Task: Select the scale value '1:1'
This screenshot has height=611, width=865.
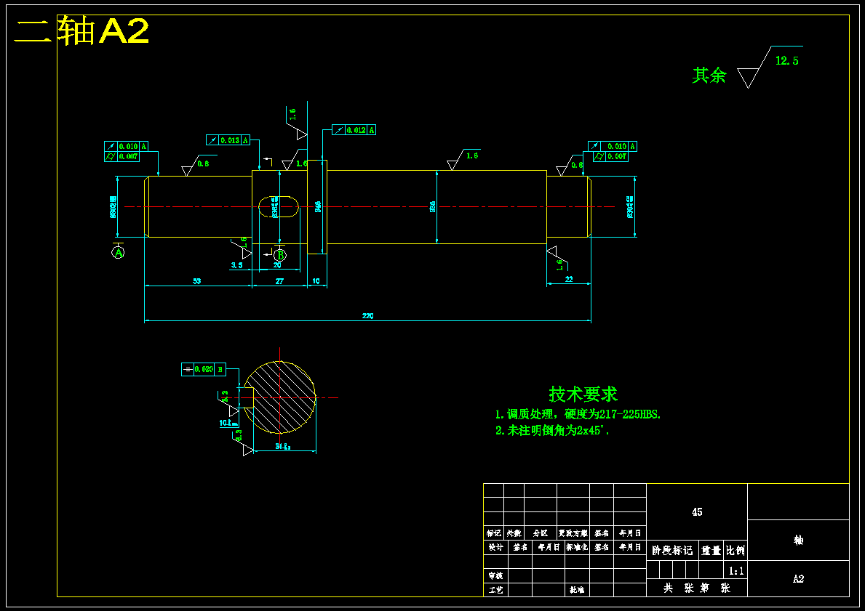Action: click(736, 571)
